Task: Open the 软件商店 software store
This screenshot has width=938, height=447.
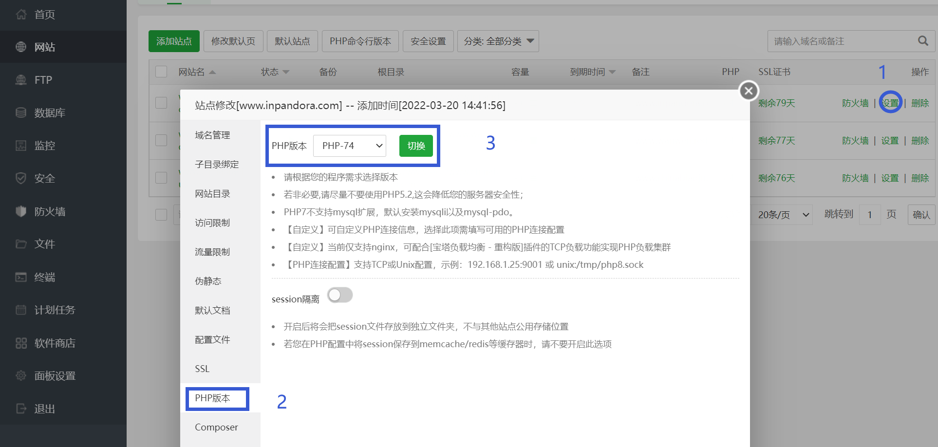Action: [x=54, y=343]
